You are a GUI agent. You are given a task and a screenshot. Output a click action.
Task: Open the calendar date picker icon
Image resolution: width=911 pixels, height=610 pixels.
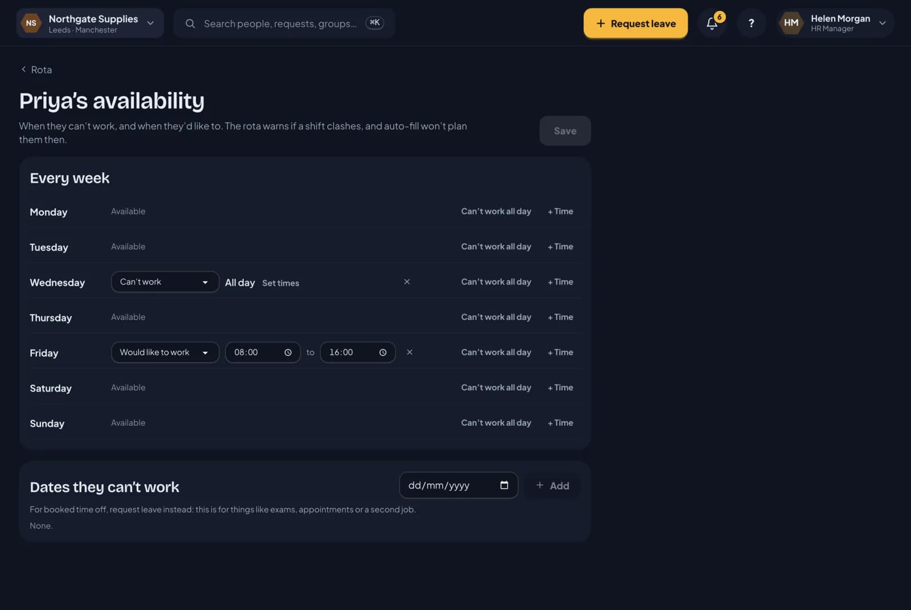504,485
